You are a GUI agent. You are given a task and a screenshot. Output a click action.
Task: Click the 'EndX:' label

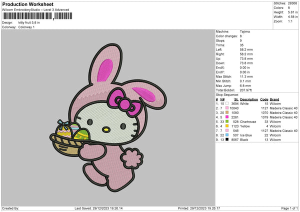point(220,67)
